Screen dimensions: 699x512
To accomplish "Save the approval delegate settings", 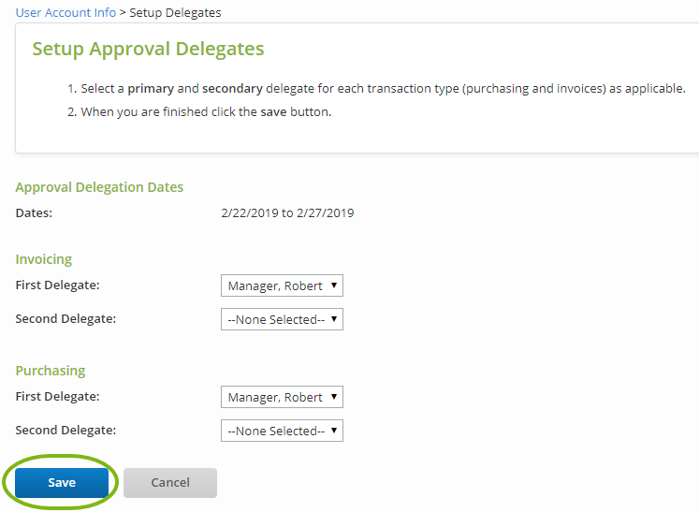I will coord(62,483).
